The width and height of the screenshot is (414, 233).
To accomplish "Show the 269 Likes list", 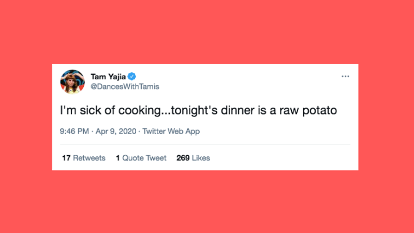I will click(x=193, y=158).
